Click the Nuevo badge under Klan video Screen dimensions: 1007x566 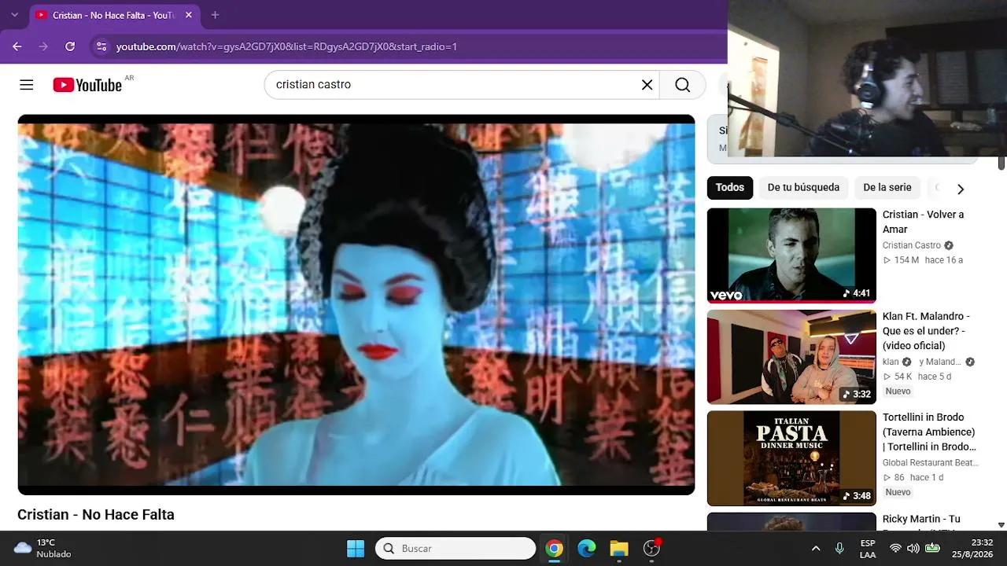click(898, 391)
